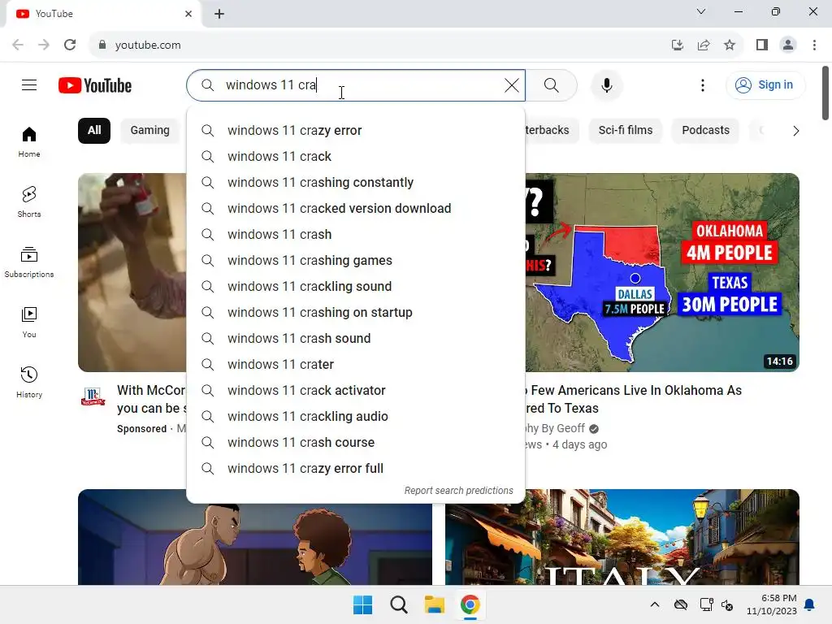
Task: Select the Gaming category chip
Action: [x=150, y=131]
